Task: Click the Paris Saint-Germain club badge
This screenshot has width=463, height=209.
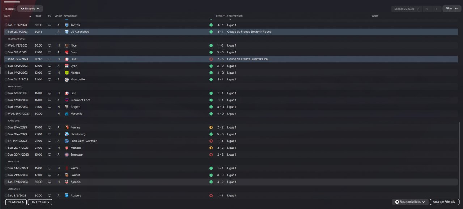Action: click(67, 141)
